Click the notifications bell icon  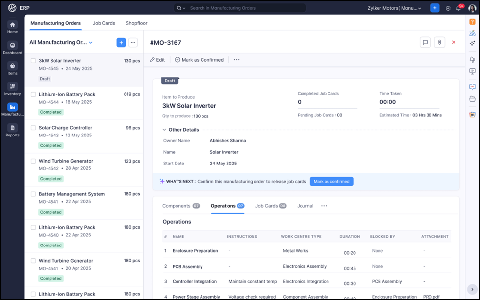(459, 8)
